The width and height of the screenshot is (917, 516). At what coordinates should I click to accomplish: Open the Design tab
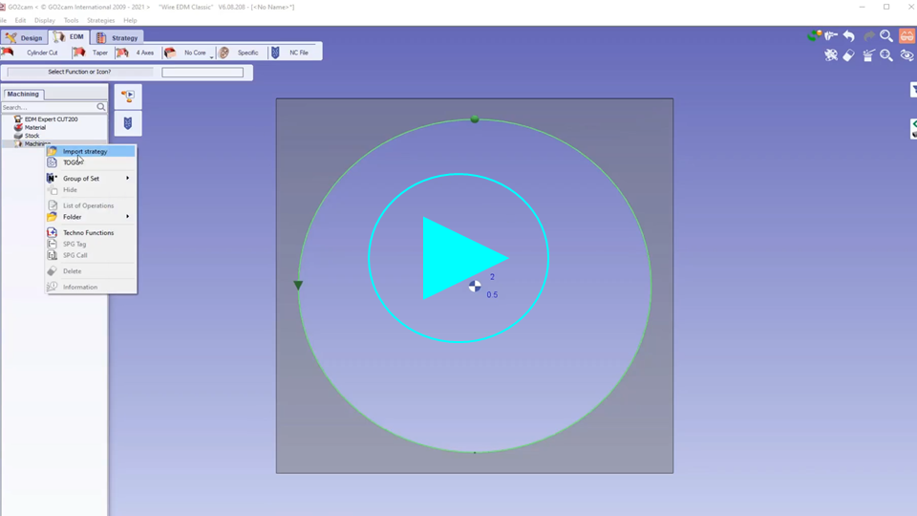pos(24,37)
